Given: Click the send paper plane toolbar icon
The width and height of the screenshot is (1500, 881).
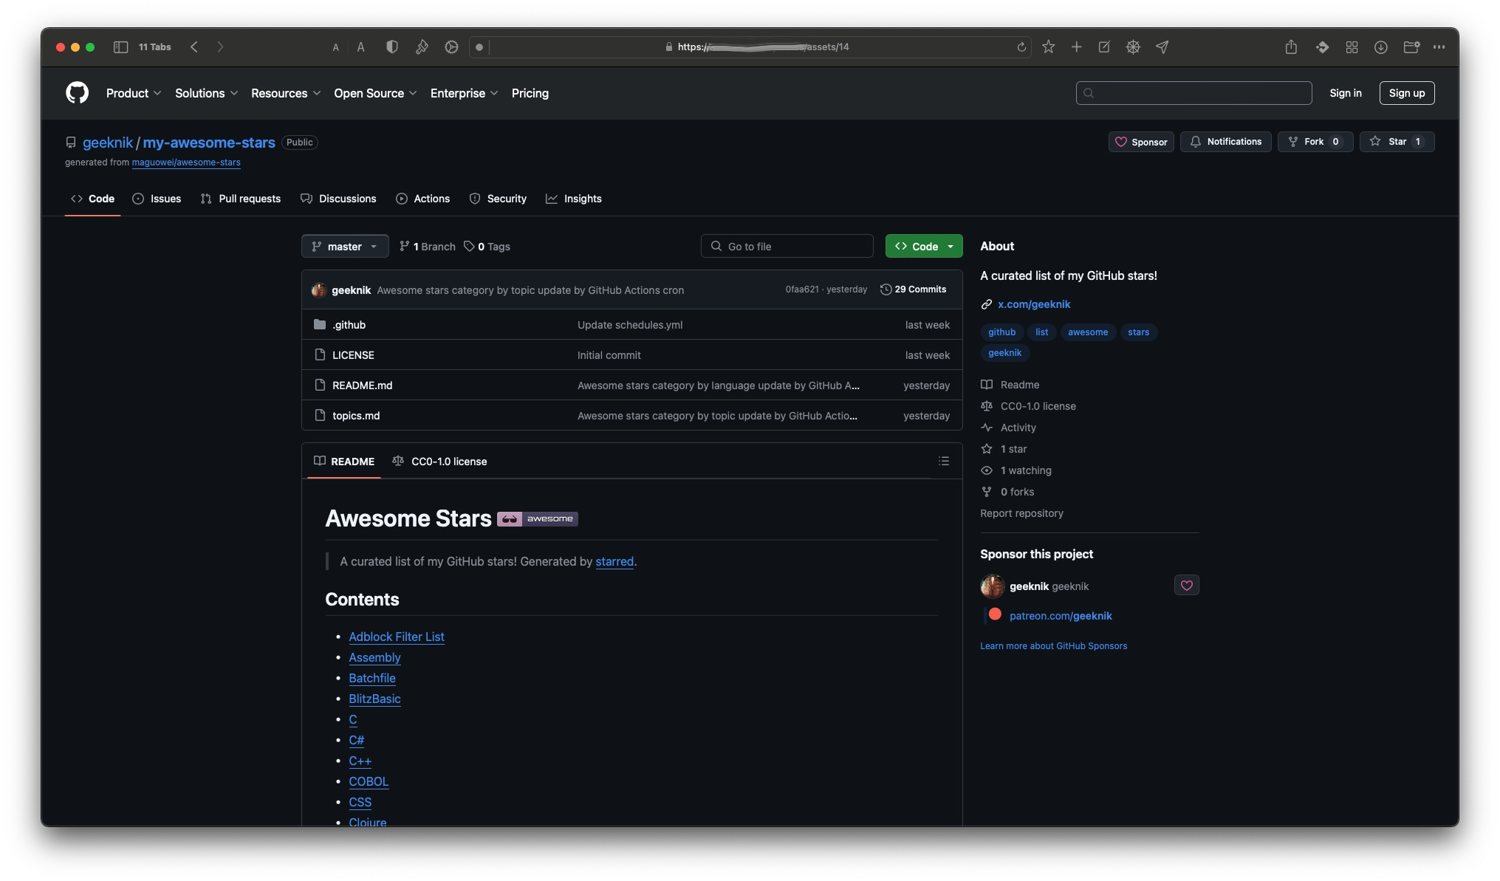Looking at the screenshot, I should point(1162,47).
